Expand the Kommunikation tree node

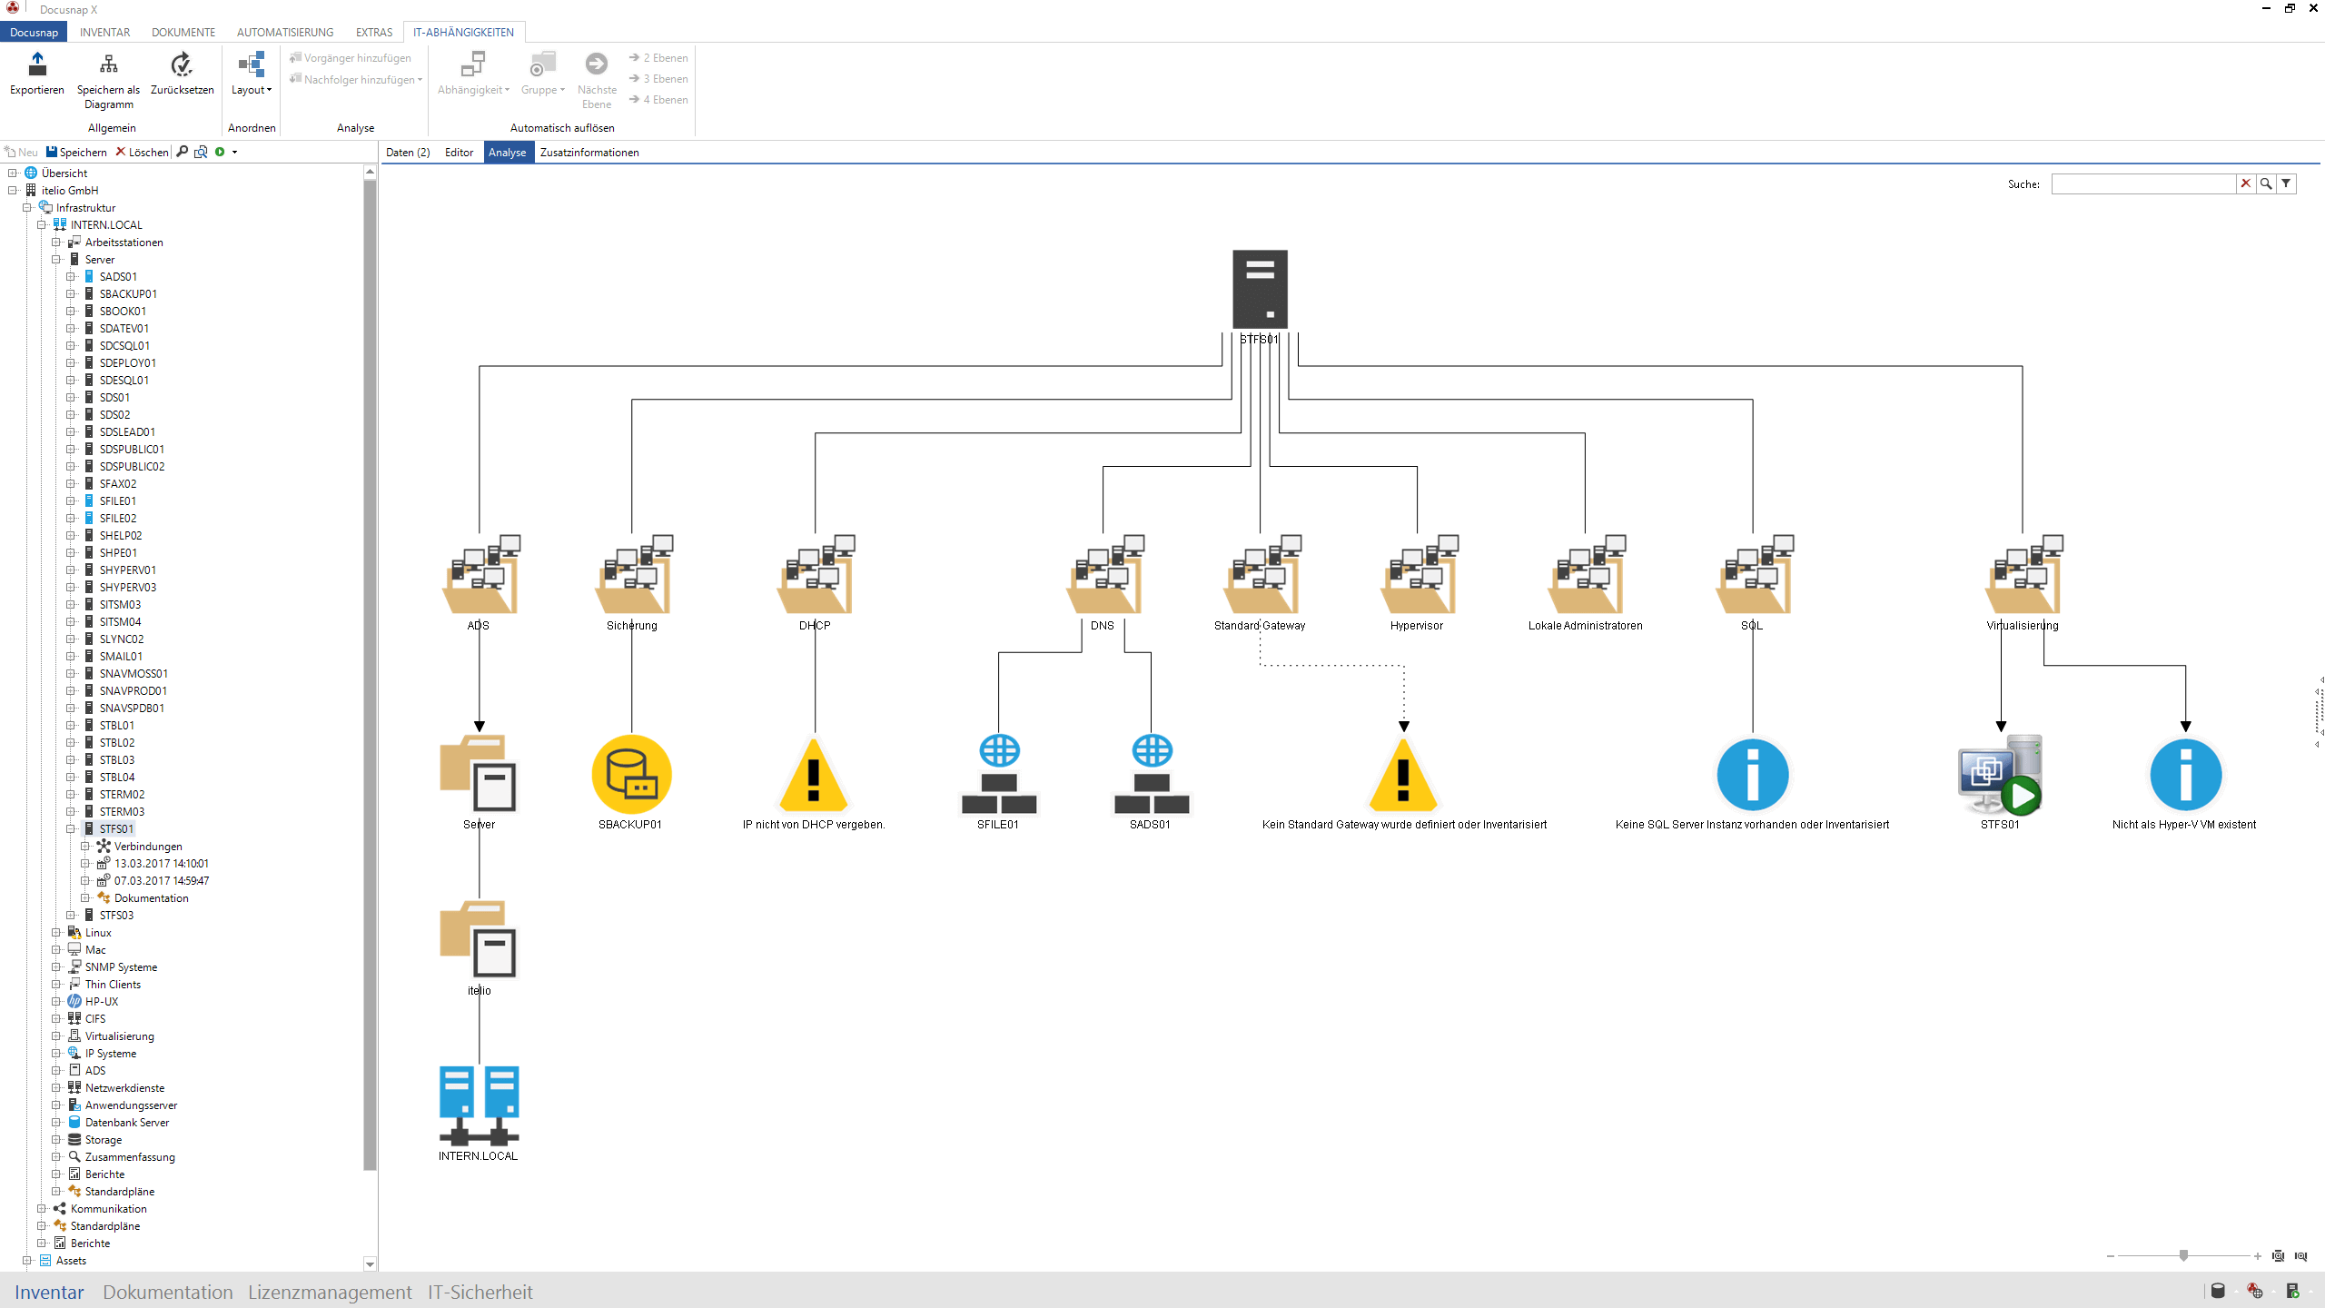(42, 1208)
